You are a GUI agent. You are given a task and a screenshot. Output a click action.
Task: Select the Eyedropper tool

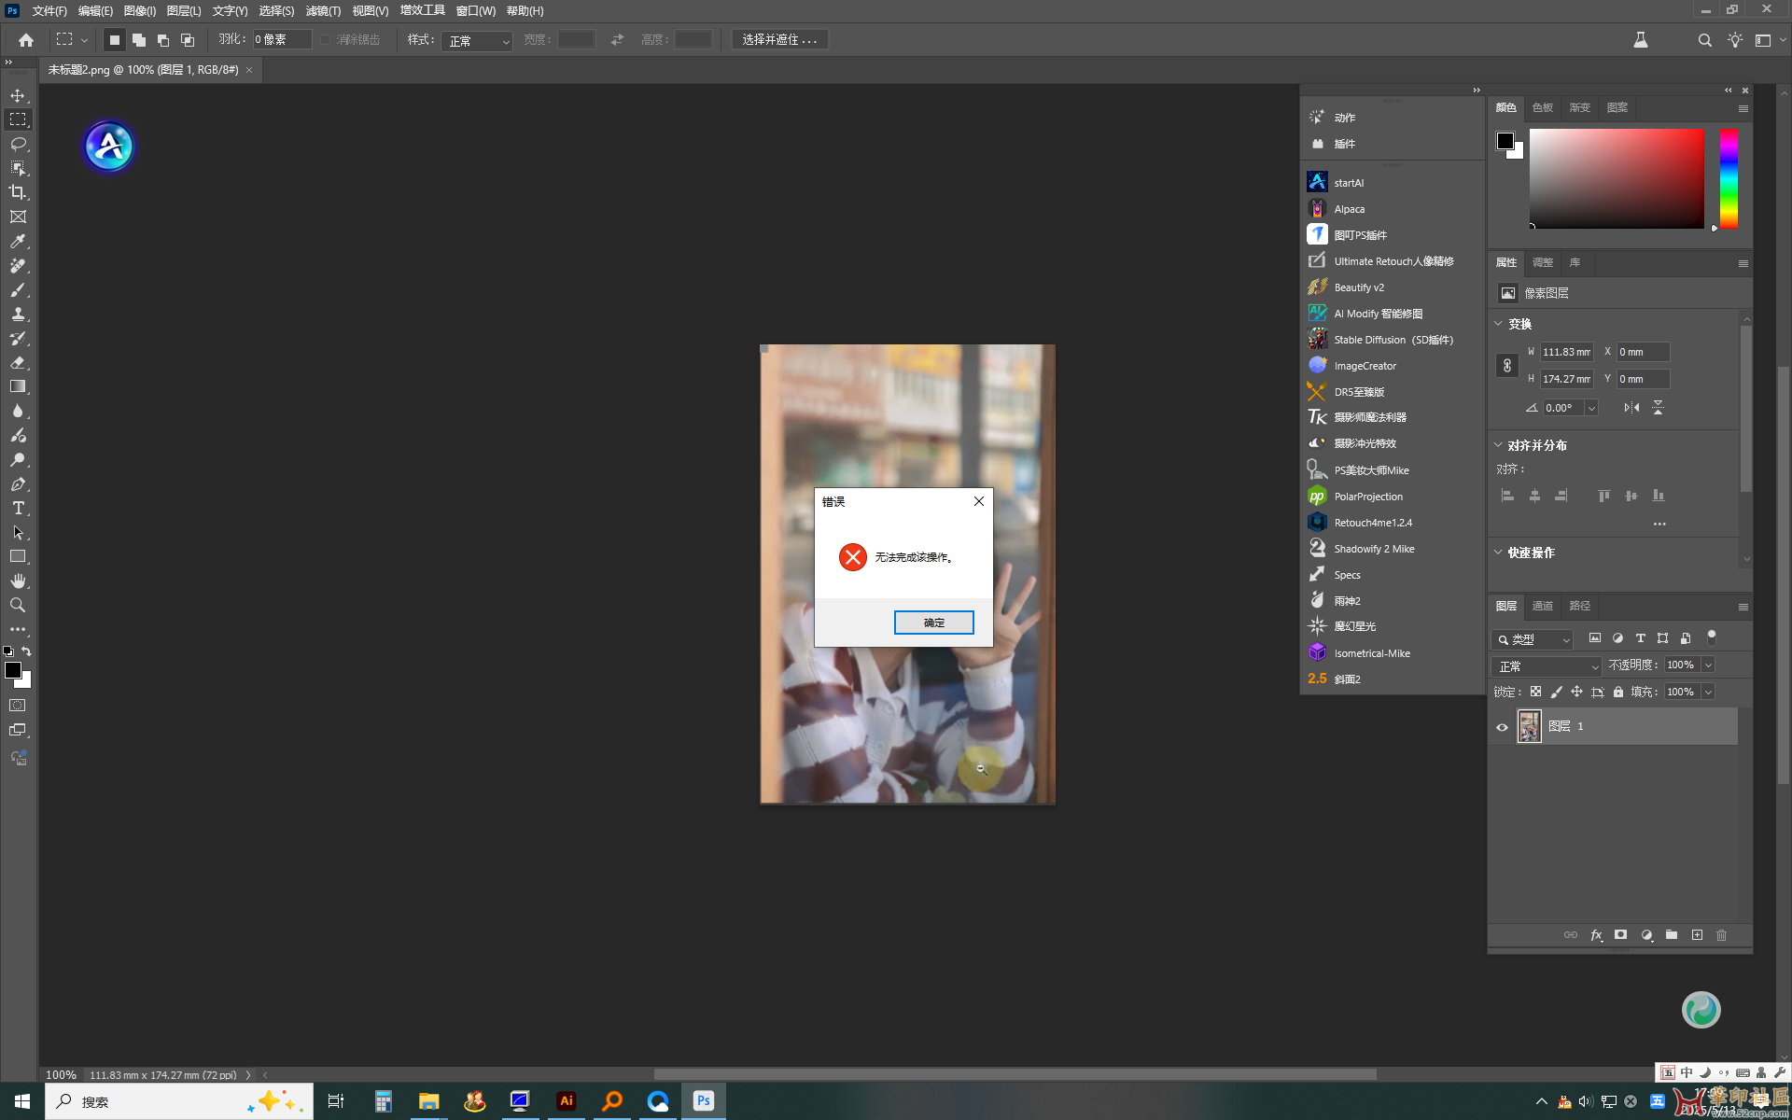click(x=18, y=241)
